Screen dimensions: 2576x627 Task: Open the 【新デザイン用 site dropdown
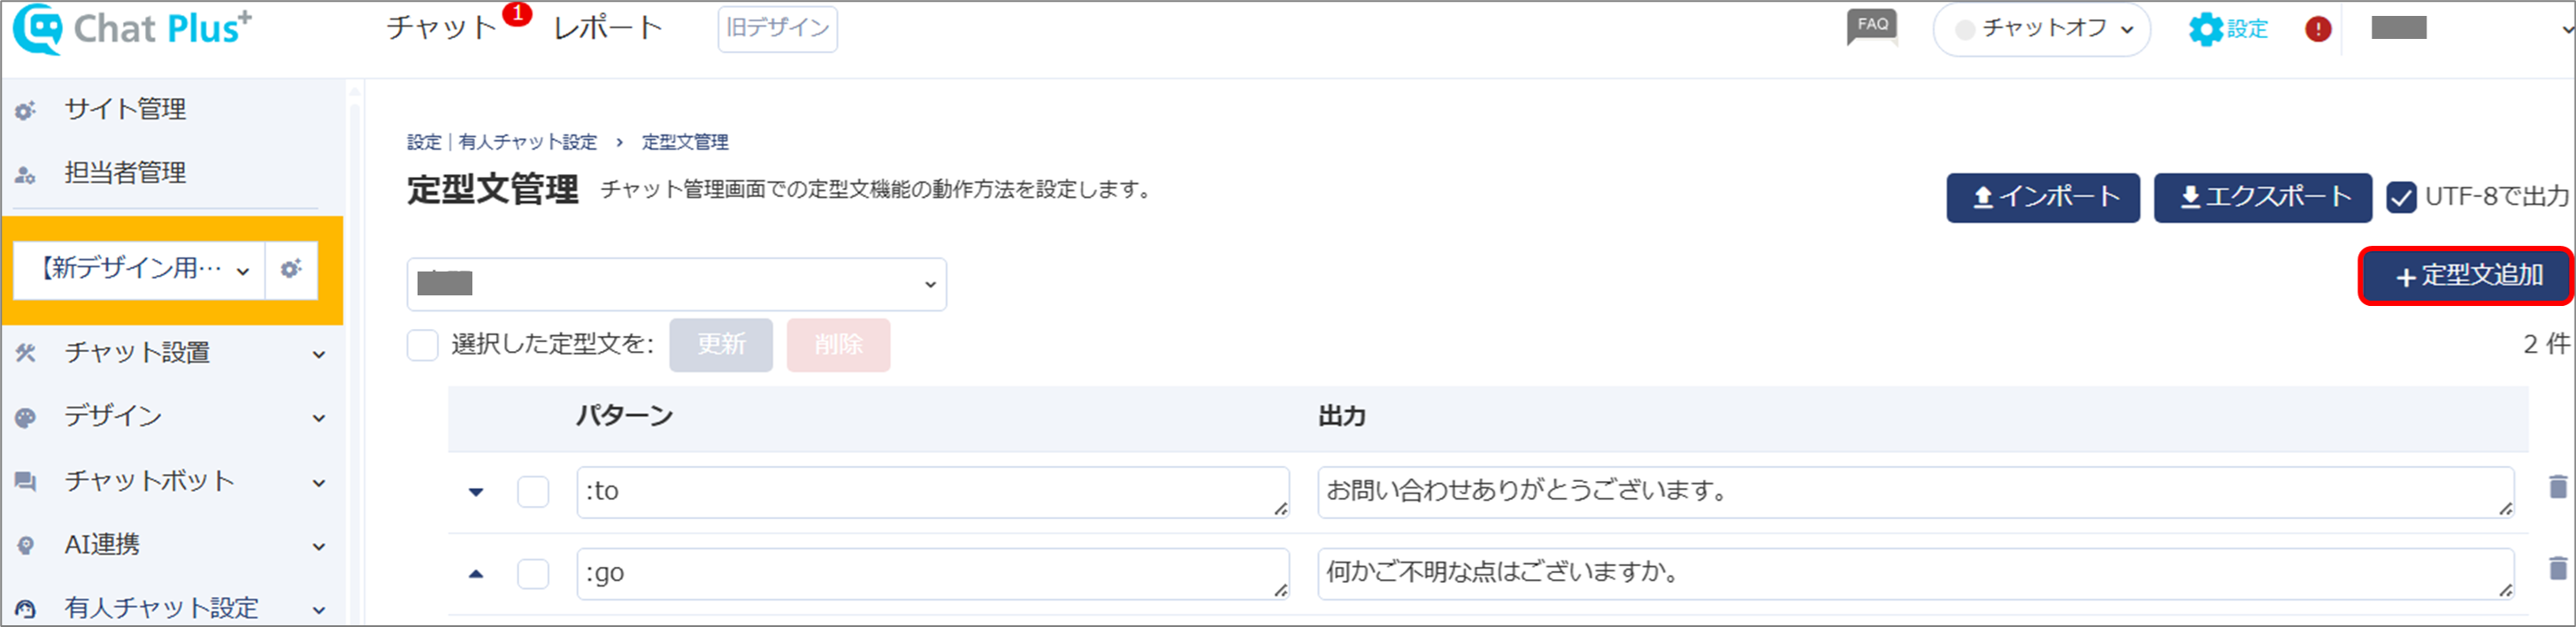140,269
